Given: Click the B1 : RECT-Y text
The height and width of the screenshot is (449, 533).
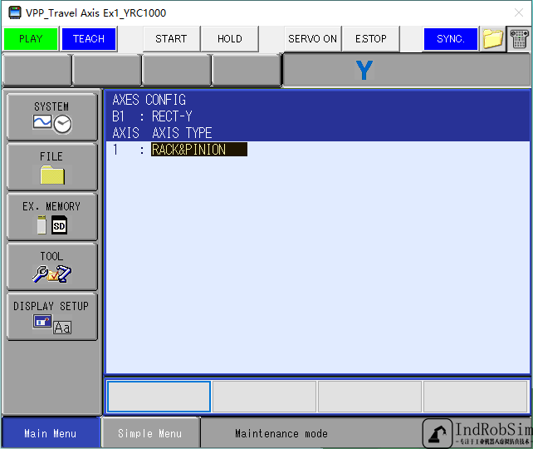Looking at the screenshot, I should [x=152, y=116].
